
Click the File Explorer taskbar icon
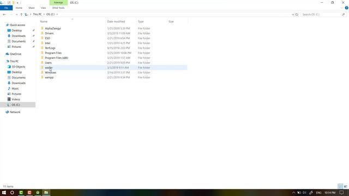coord(46,193)
